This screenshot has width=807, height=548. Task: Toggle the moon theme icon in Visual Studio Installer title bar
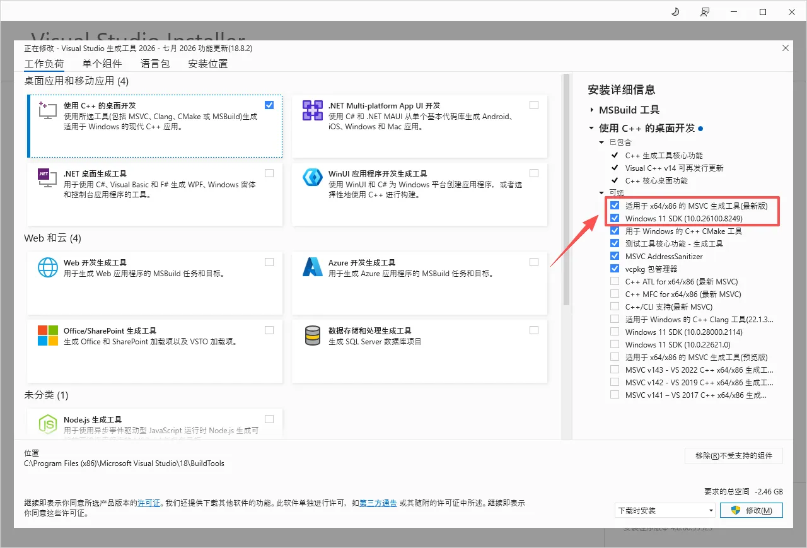pyautogui.click(x=675, y=12)
